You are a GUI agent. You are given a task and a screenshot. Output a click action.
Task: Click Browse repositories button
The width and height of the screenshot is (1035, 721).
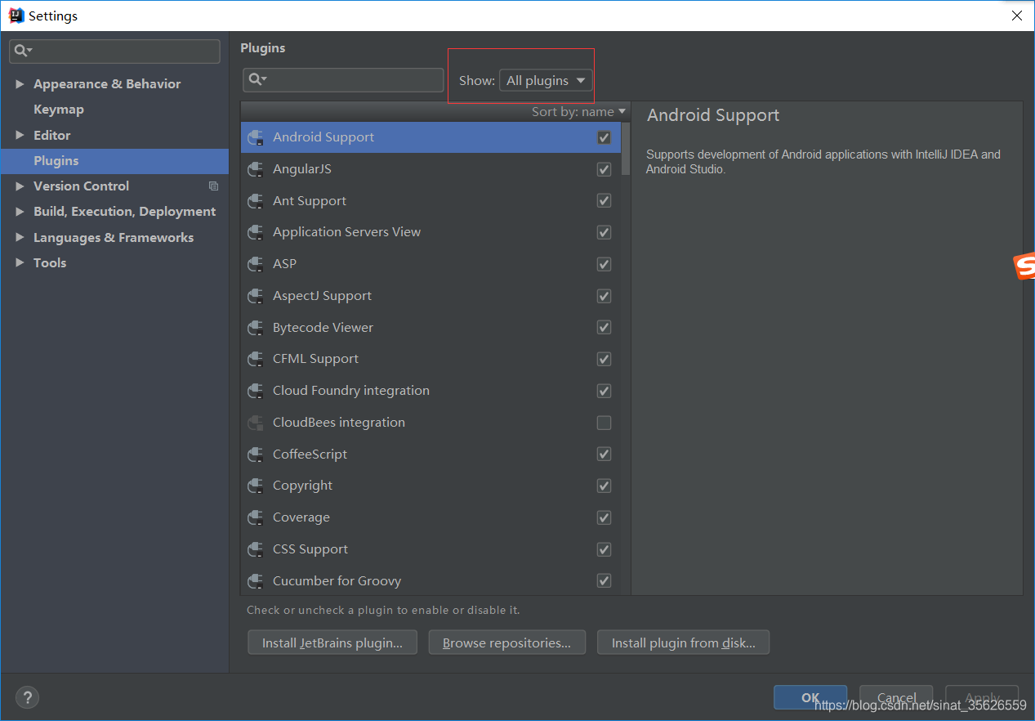506,643
